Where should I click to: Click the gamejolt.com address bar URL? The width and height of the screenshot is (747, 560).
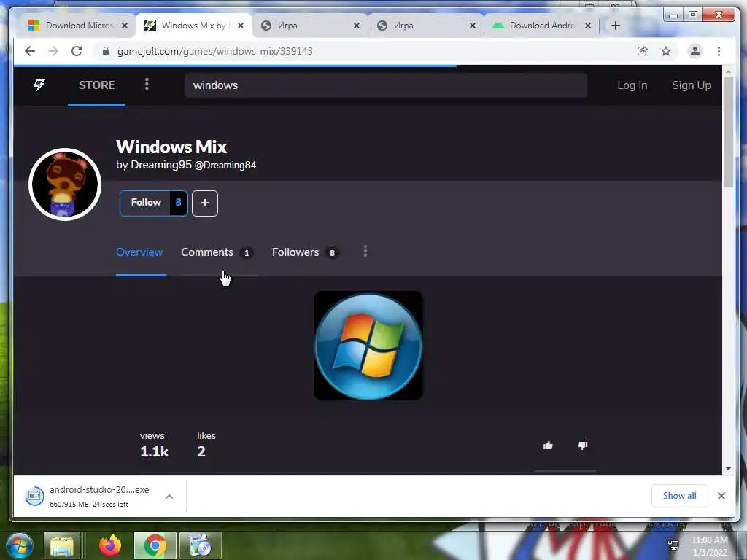point(215,51)
